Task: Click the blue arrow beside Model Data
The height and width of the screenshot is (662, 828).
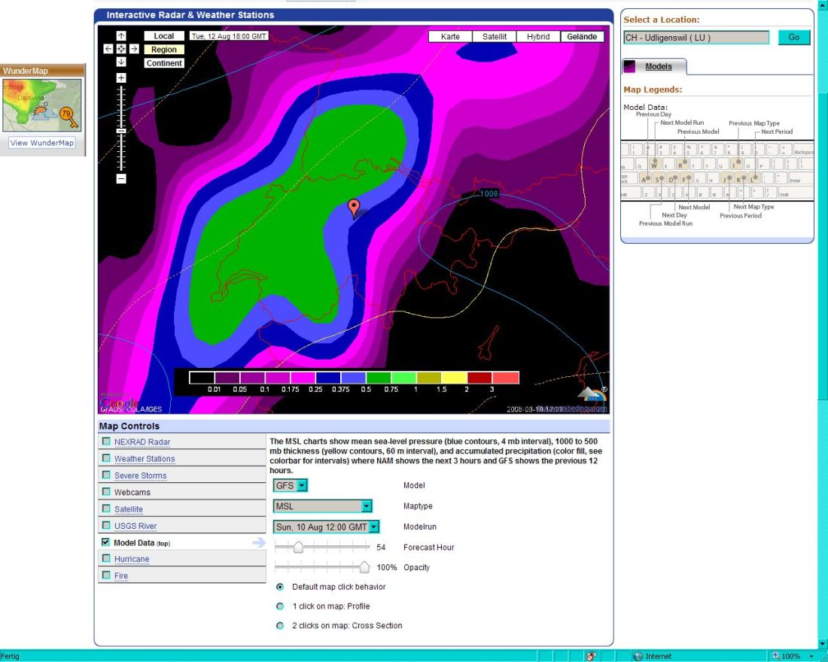Action: tap(259, 542)
